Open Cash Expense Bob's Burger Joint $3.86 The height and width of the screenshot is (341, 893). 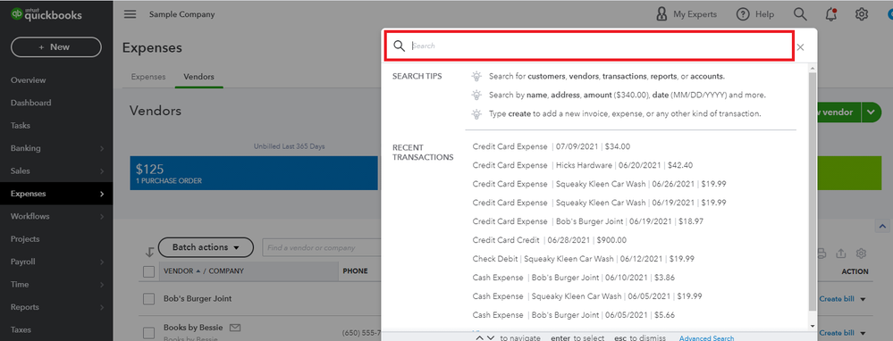pyautogui.click(x=574, y=278)
